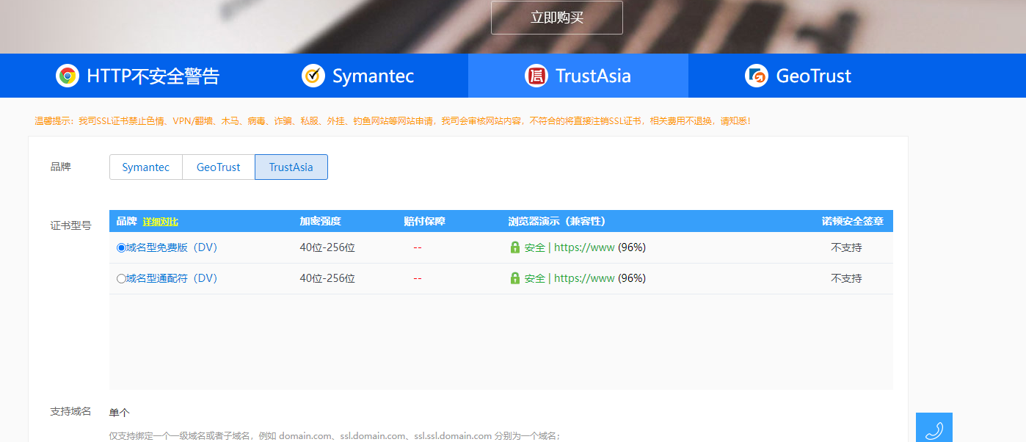Choose TrustAsia brand button
Viewport: 1026px width, 442px height.
(291, 167)
